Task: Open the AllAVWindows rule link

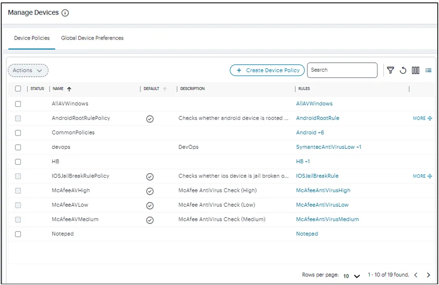Action: coord(314,104)
